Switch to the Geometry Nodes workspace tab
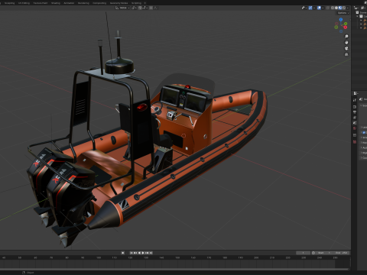Image resolution: width=367 pixels, height=275 pixels. click(x=119, y=3)
